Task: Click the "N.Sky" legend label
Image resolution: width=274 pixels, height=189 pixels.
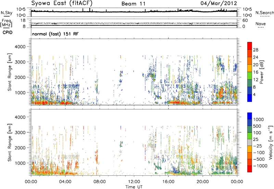Action: [7, 13]
